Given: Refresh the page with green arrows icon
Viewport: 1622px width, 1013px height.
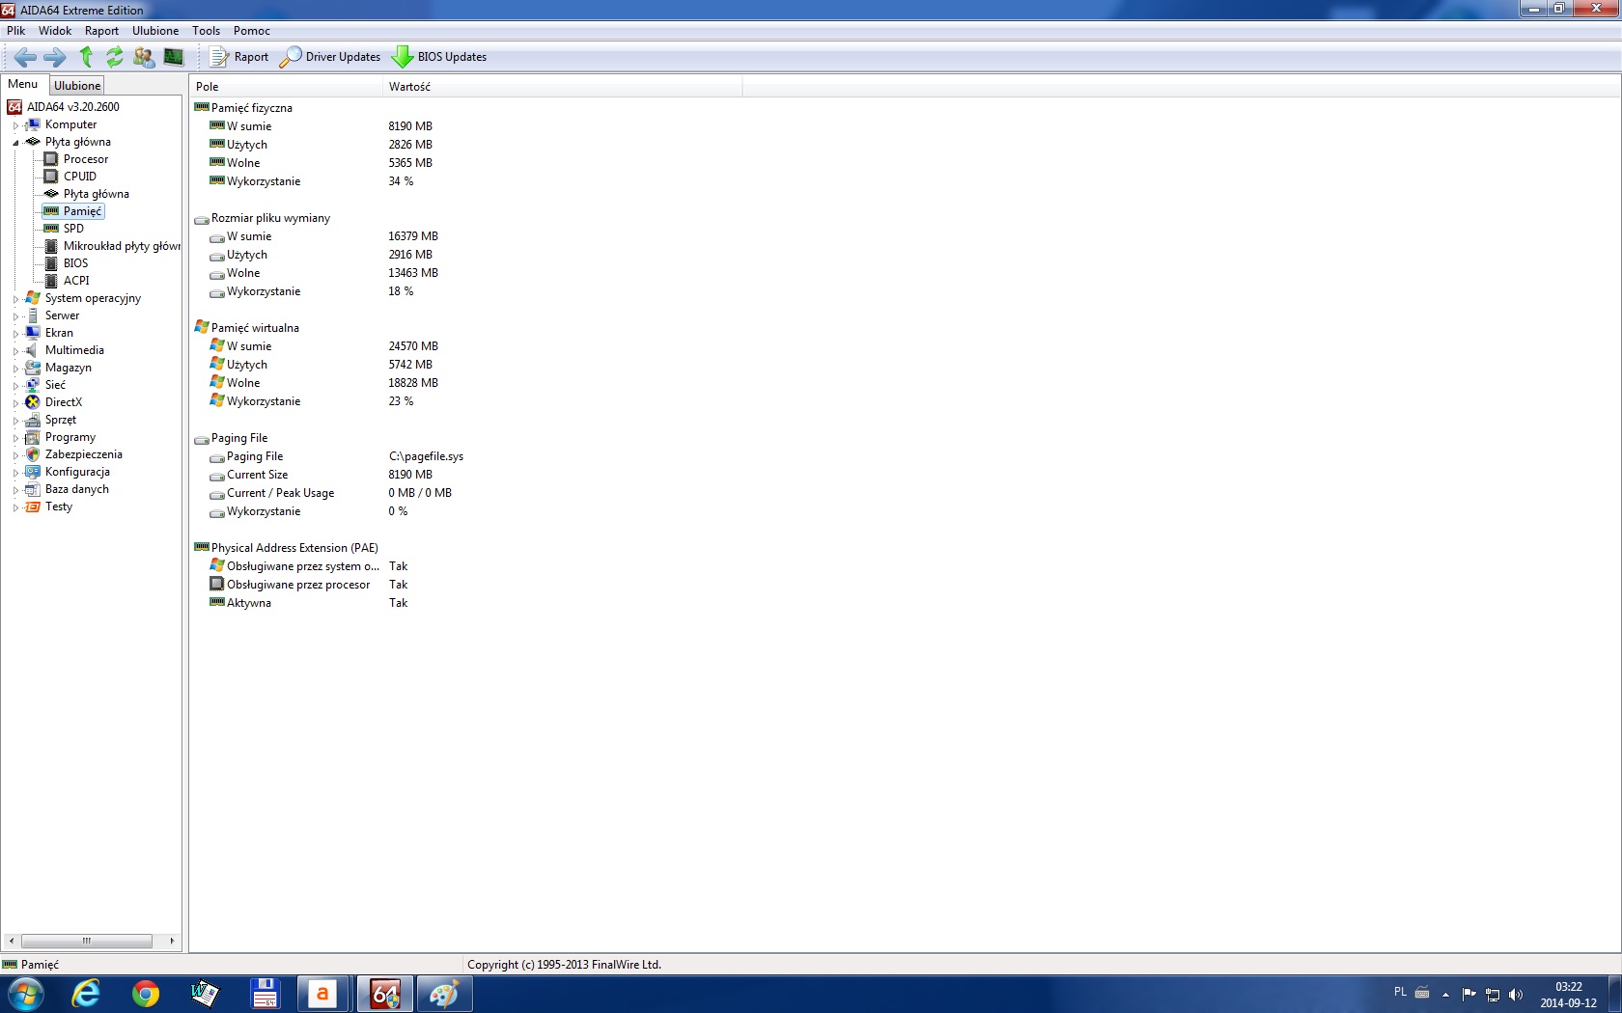Looking at the screenshot, I should 115,57.
